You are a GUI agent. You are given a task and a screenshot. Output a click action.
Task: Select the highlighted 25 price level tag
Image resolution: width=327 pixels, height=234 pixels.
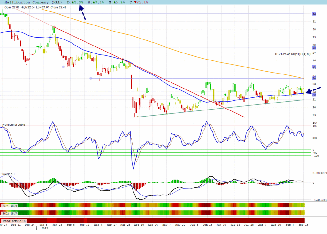(x=314, y=67)
